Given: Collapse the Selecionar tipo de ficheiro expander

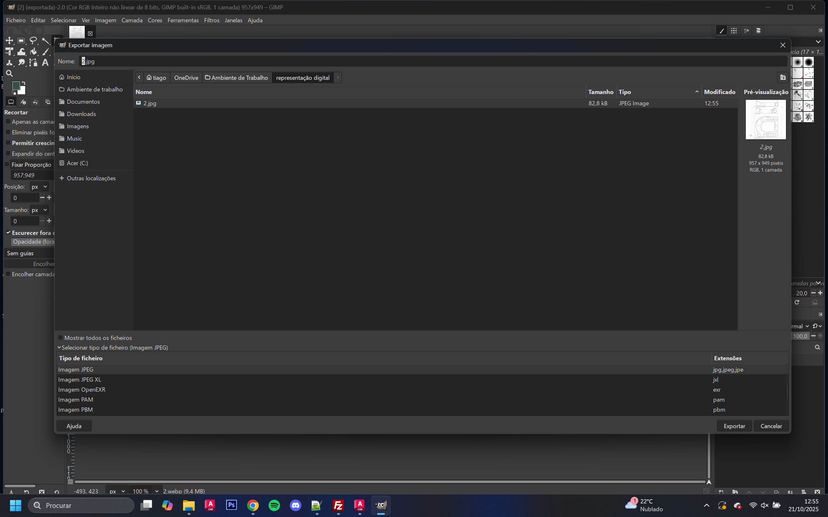Looking at the screenshot, I should [x=59, y=347].
